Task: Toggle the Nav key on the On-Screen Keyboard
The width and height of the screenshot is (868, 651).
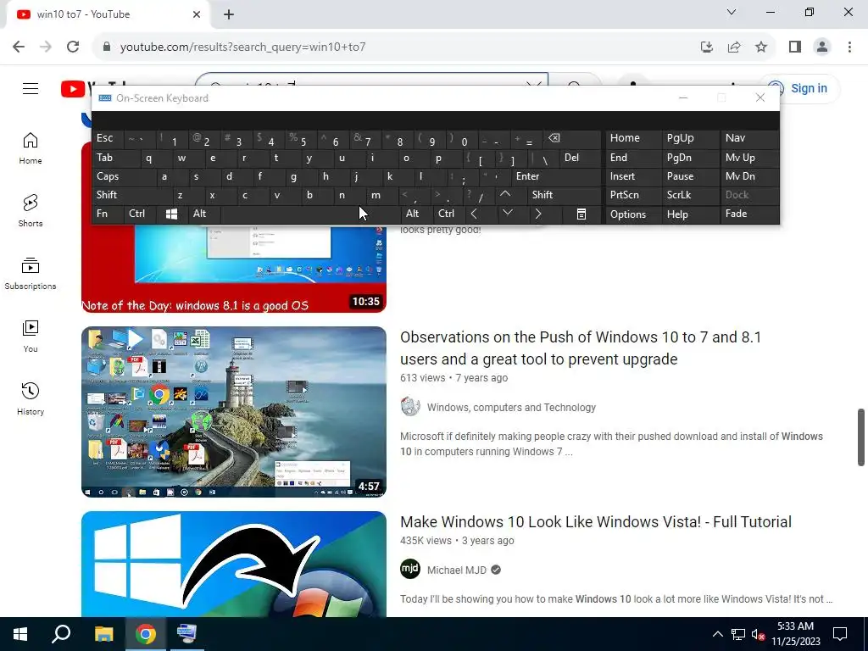Action: (x=748, y=138)
